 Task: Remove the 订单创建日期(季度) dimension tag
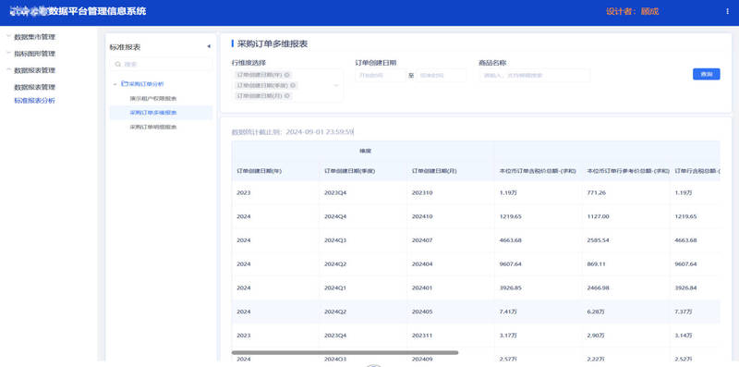coord(293,85)
